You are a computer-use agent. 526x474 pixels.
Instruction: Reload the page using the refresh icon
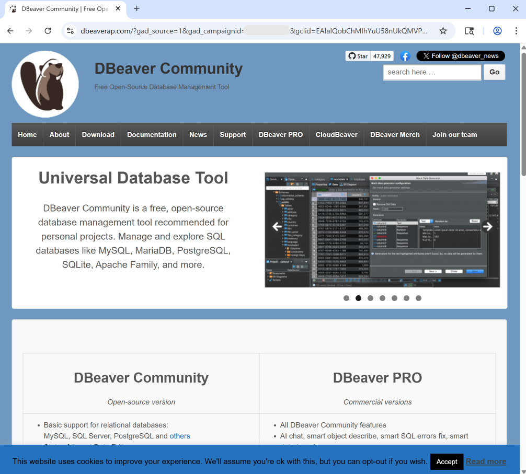pyautogui.click(x=48, y=31)
